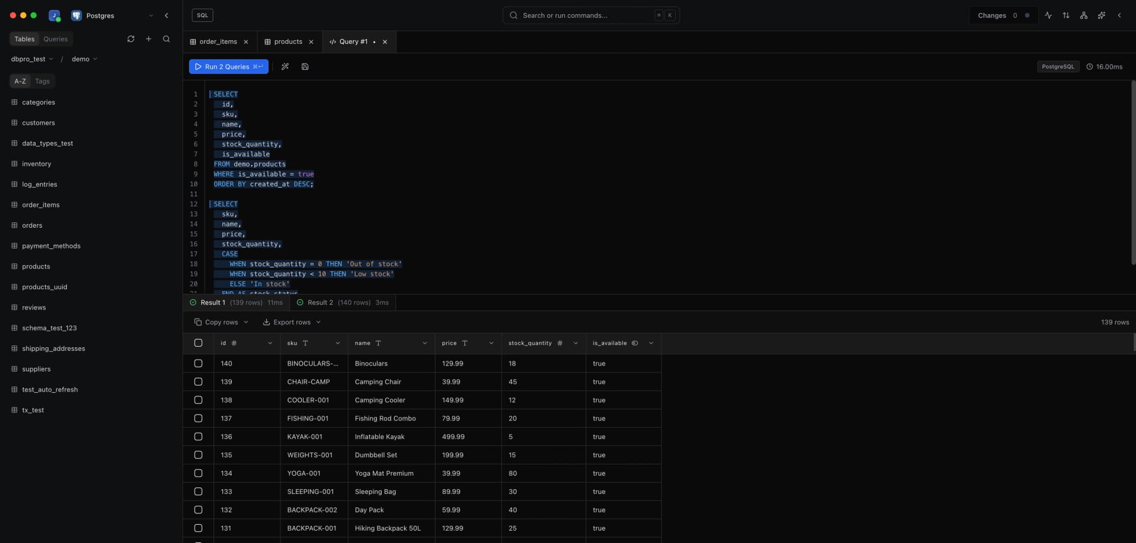Open the customers table in sidebar
Screen dimensions: 1136x543
click(x=38, y=123)
